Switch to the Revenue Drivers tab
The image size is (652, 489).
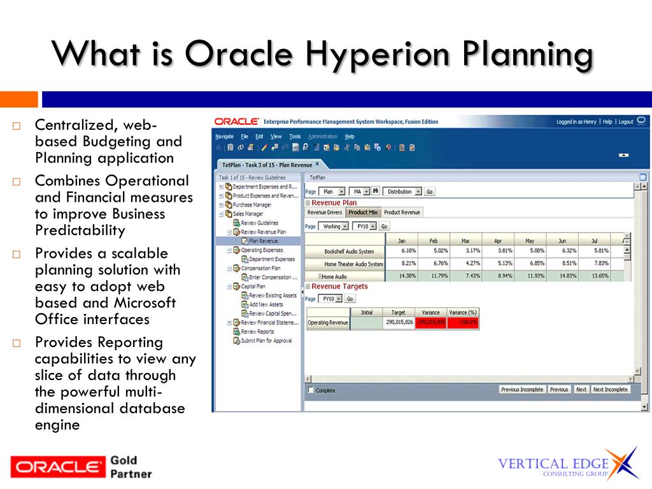[x=324, y=212]
